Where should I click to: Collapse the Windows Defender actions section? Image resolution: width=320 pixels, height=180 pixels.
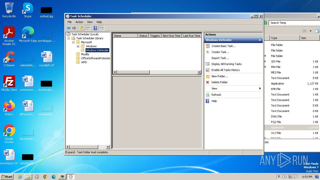pyautogui.click(x=260, y=40)
